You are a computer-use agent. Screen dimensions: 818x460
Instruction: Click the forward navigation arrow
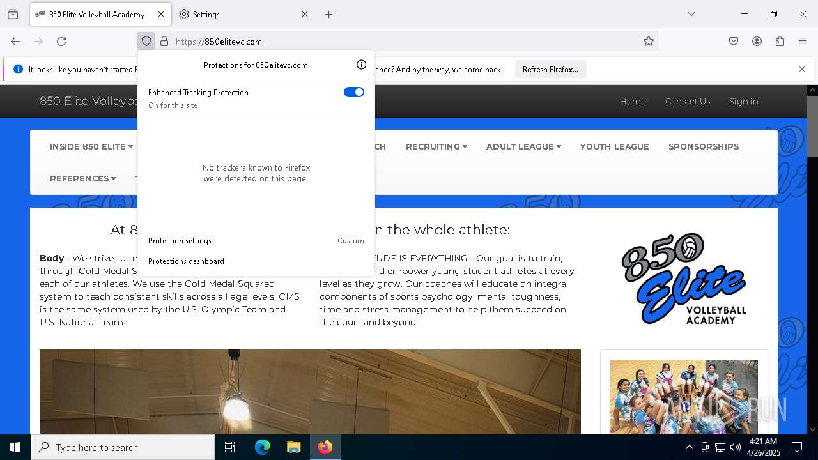pos(38,41)
